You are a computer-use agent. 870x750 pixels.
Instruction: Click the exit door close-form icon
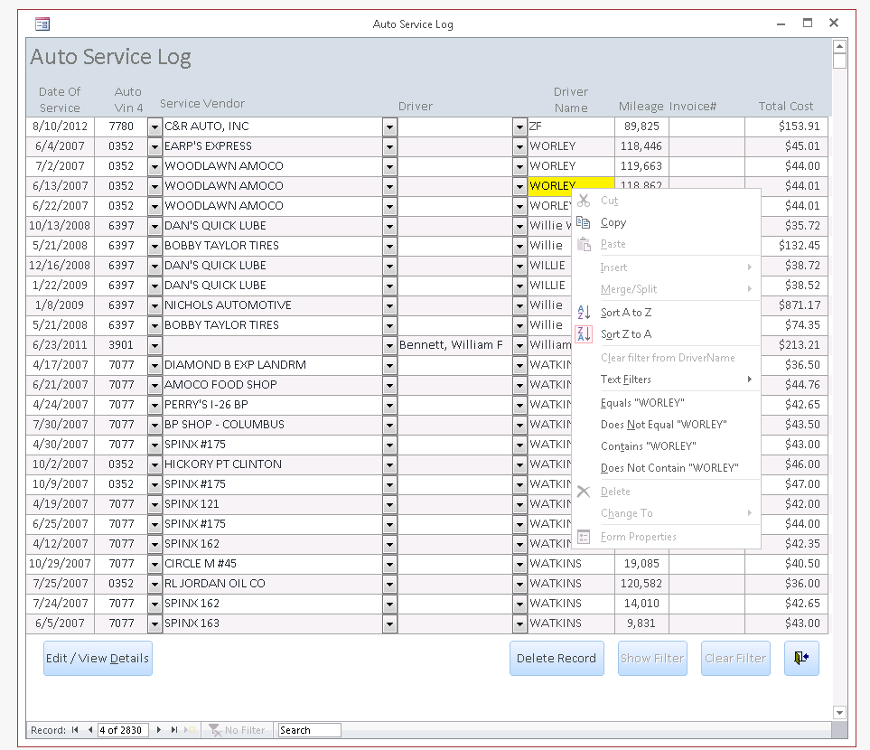pos(801,658)
